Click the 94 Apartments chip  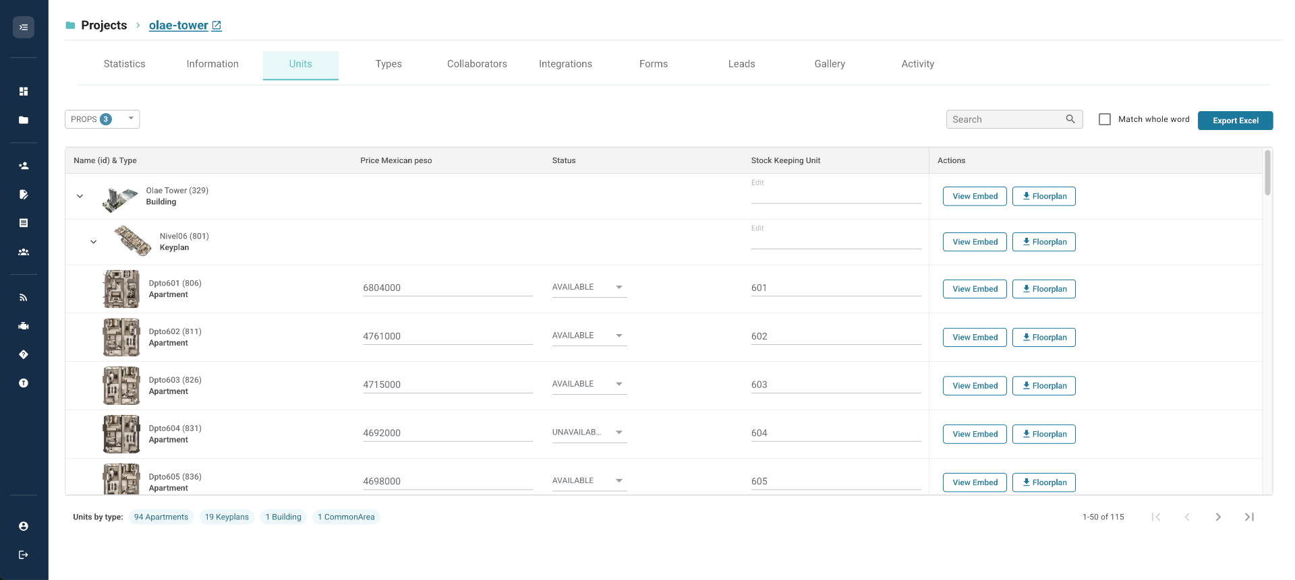tap(161, 517)
